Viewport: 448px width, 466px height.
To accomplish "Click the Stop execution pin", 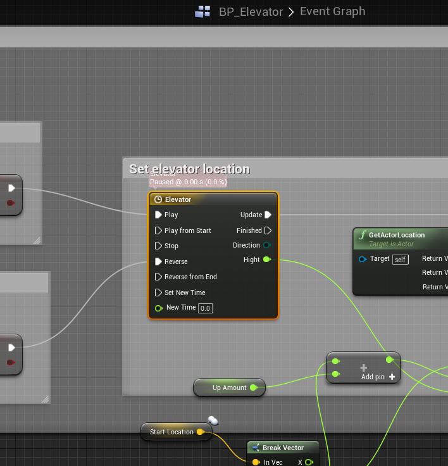I will point(159,246).
